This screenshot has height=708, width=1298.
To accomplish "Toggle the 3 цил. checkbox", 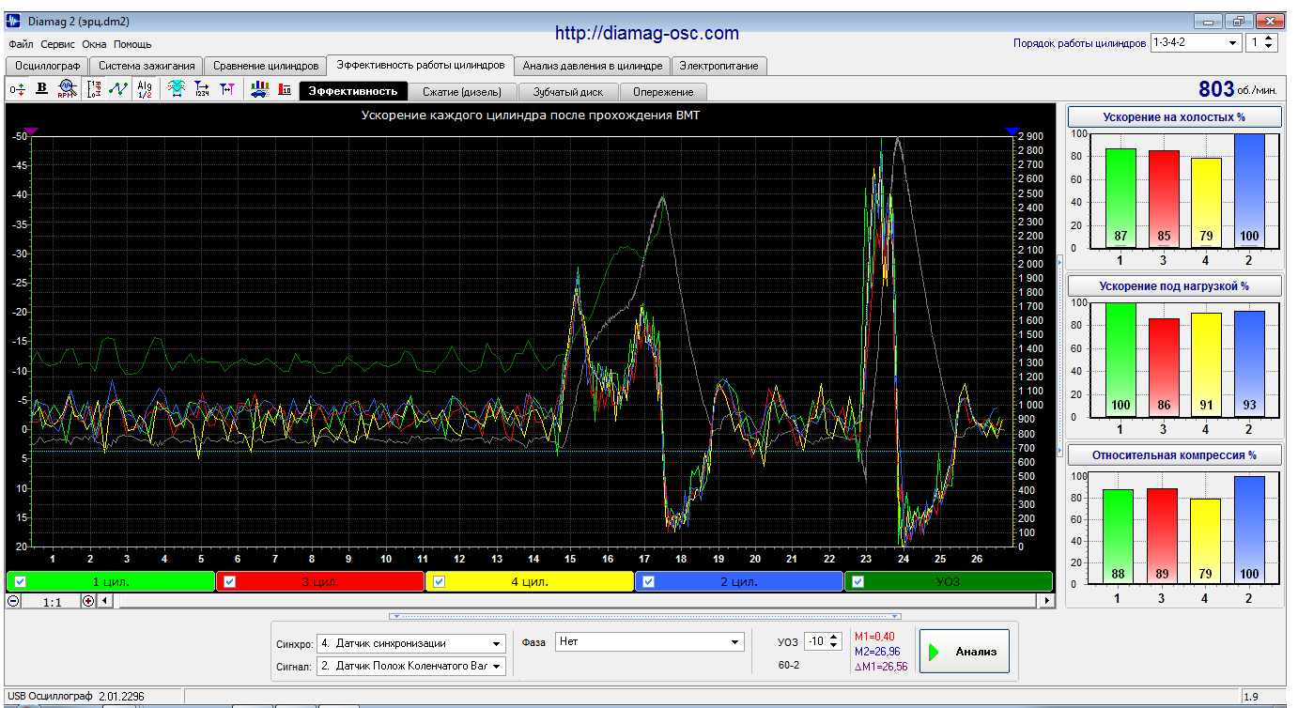I will point(229,581).
